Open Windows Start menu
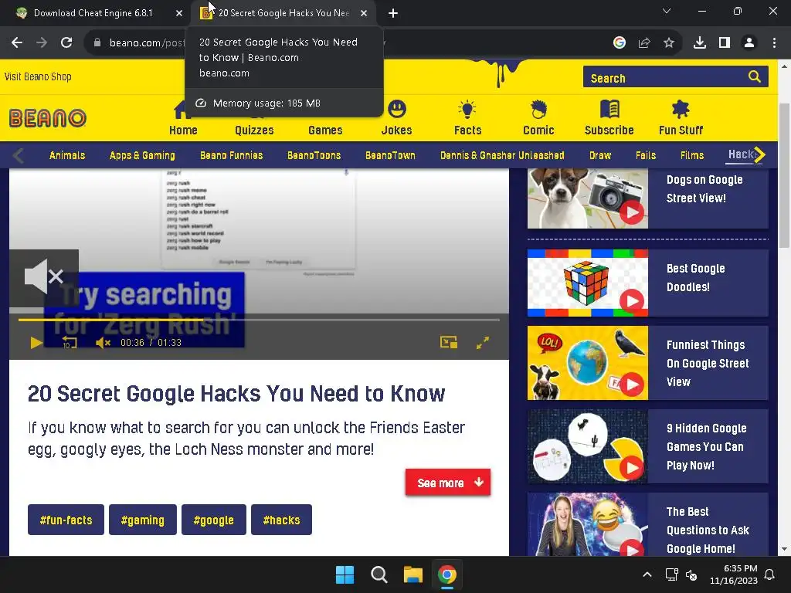 (x=345, y=574)
